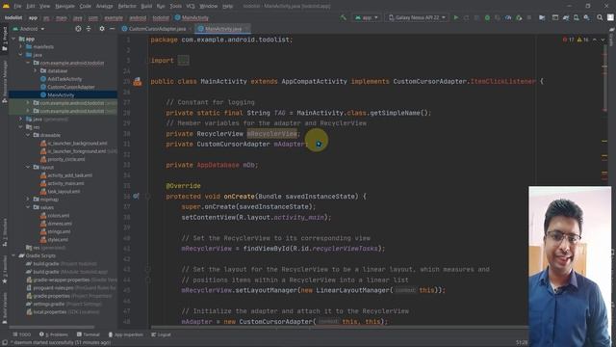Select MainActivity.java editor tab

coord(222,29)
